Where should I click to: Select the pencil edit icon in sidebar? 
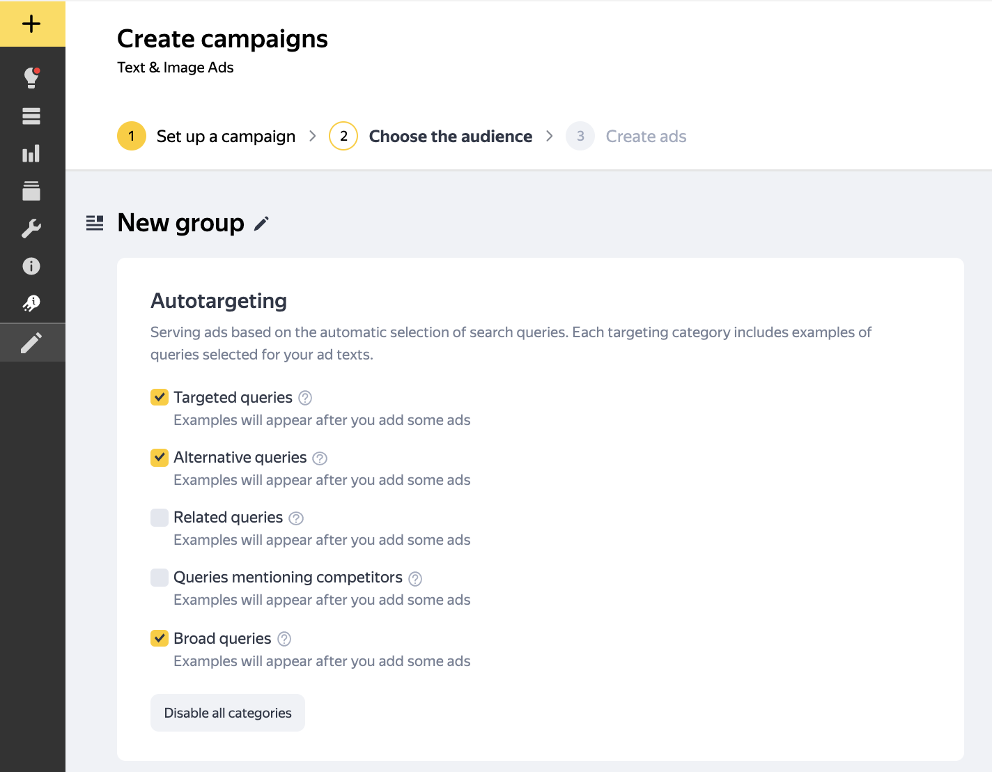pos(31,343)
